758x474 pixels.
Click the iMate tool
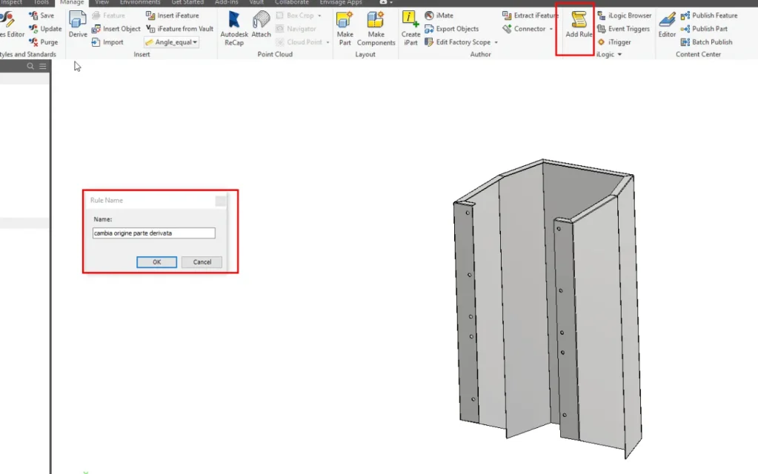(x=439, y=16)
